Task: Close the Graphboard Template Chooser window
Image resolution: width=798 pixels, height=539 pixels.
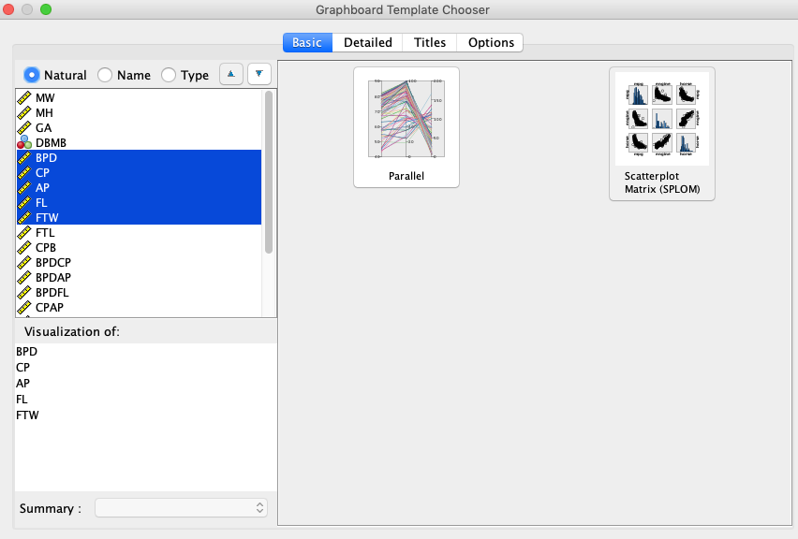Action: click(8, 9)
